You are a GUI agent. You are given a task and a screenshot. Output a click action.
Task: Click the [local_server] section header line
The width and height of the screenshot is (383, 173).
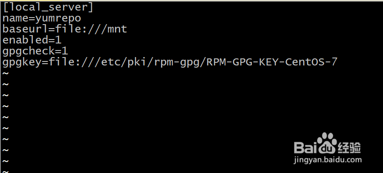point(48,7)
